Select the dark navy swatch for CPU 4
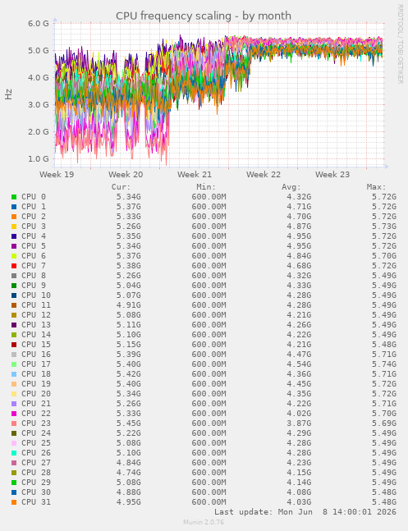The image size is (408, 531). tap(14, 236)
